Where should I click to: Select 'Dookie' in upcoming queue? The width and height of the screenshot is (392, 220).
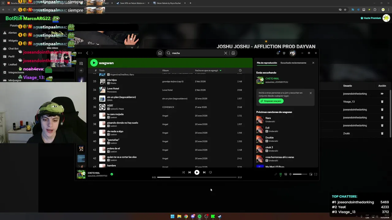coord(285,139)
